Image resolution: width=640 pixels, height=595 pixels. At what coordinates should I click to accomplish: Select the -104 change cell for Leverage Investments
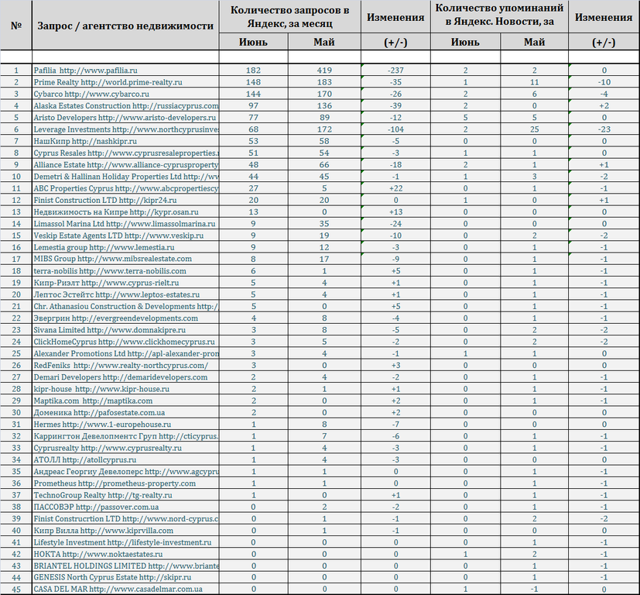point(395,129)
